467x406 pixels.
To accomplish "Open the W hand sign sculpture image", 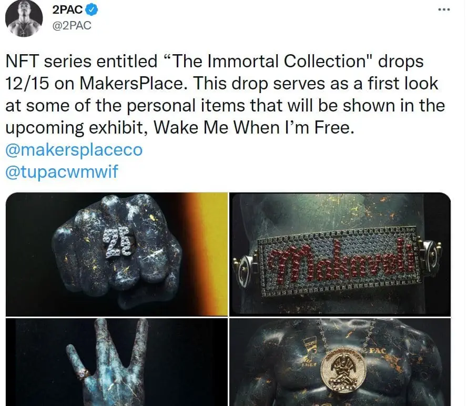I will pos(117,362).
